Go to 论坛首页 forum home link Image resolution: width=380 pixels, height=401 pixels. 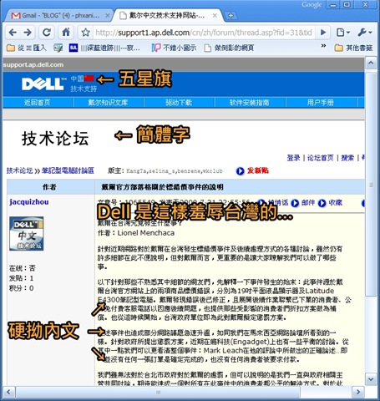321,158
